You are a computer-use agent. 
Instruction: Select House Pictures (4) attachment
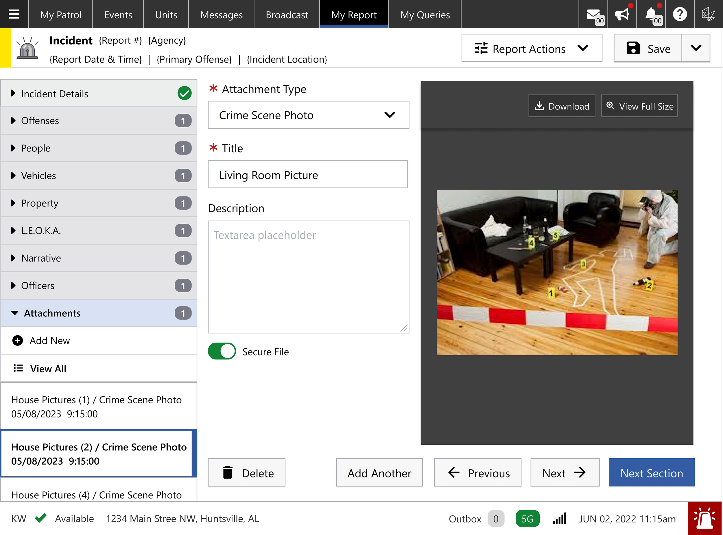click(x=99, y=489)
